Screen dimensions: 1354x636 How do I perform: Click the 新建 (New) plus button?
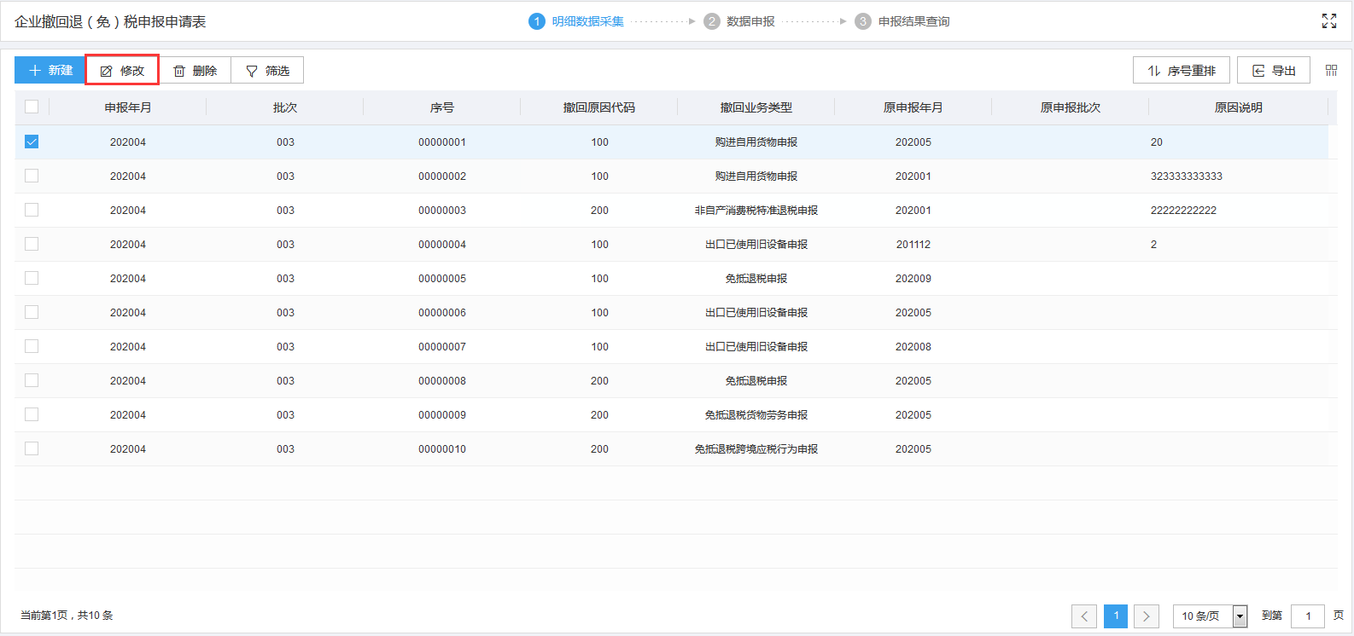pyautogui.click(x=50, y=70)
